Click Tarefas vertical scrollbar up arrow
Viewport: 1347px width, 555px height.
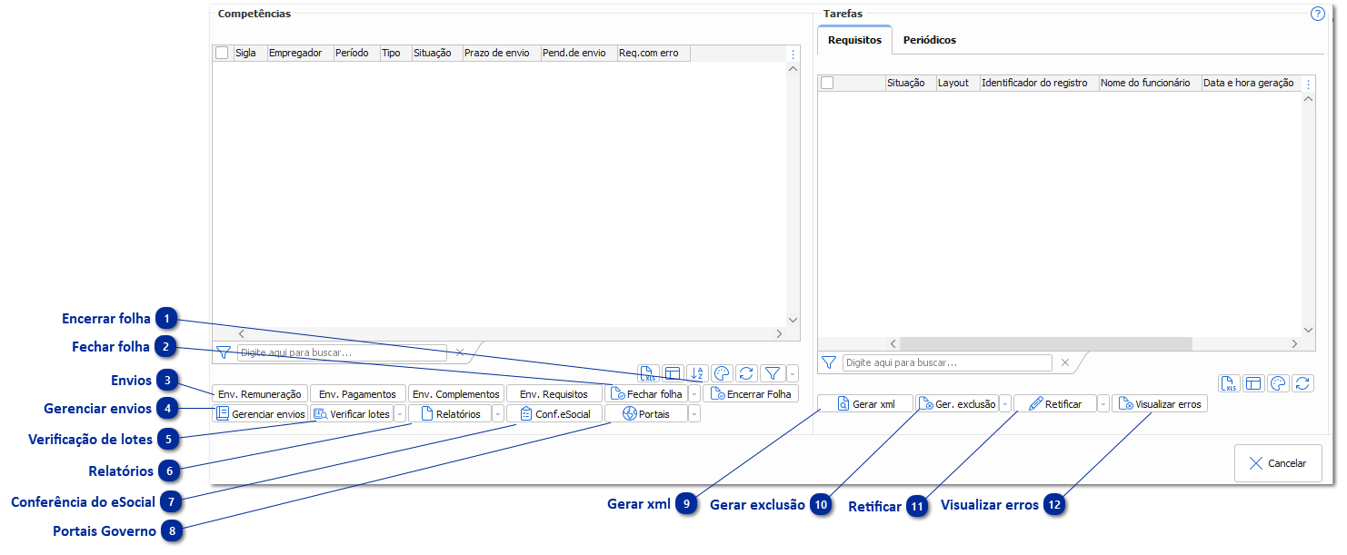(1309, 99)
